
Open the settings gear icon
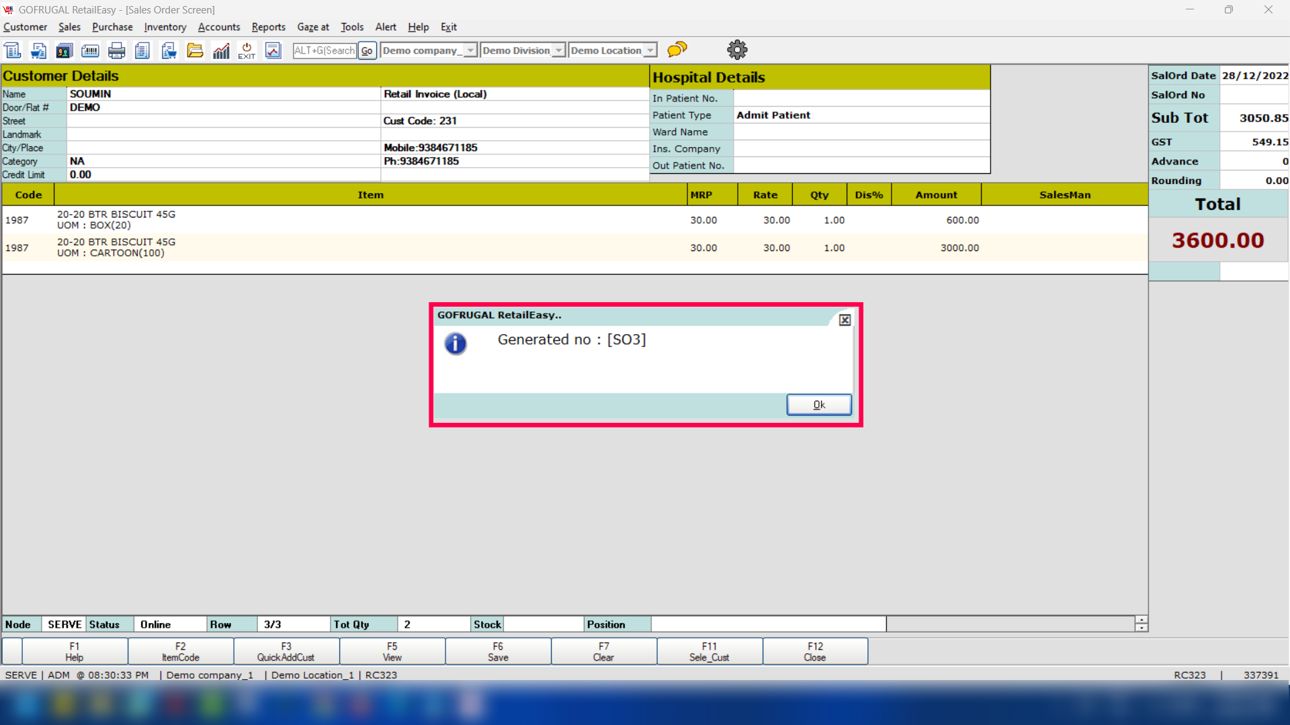[737, 49]
